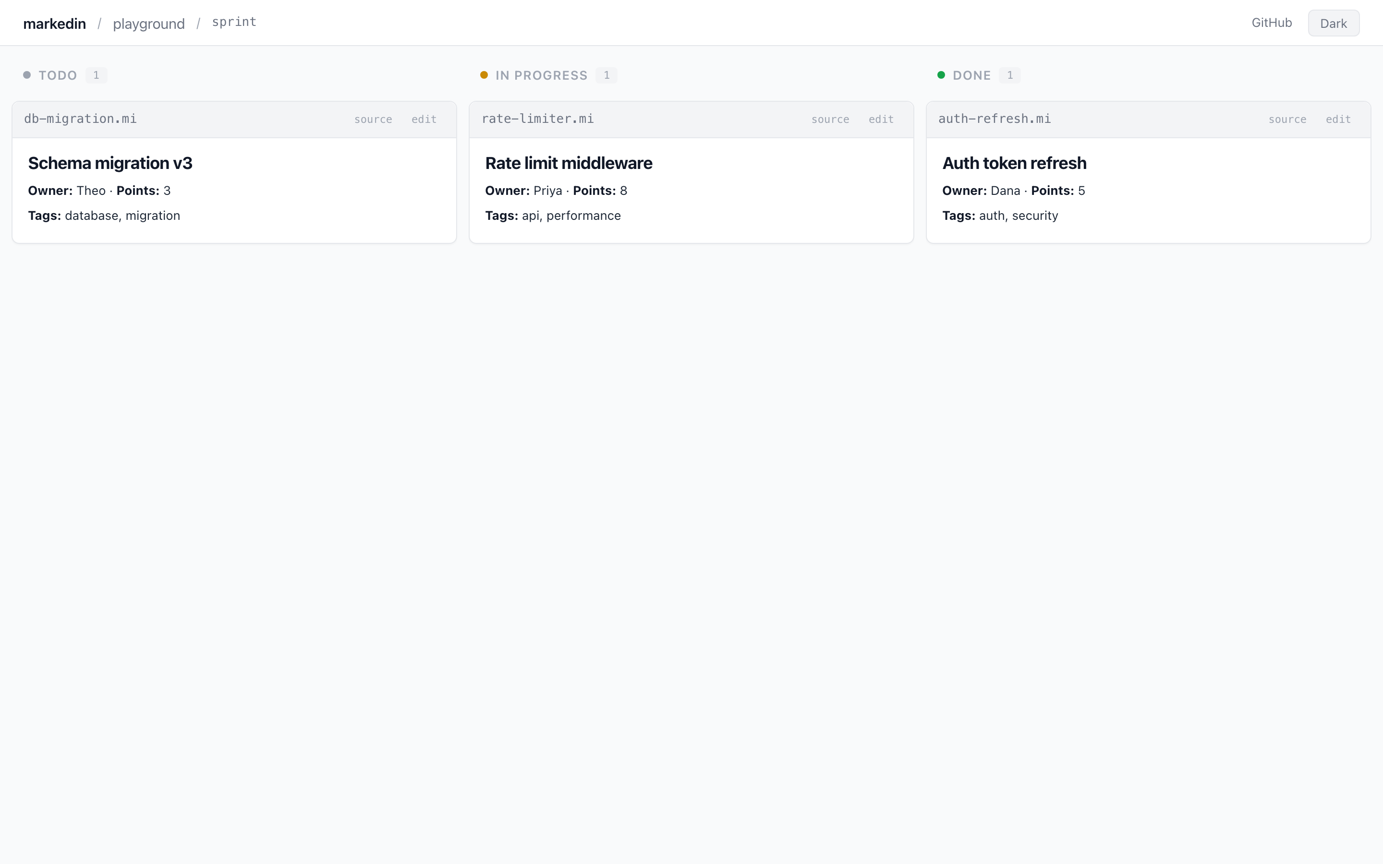
Task: Click owner Theo line
Action: tap(99, 191)
